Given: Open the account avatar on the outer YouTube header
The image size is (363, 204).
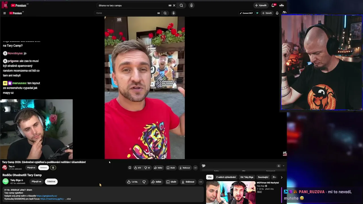Looking at the screenshot, I should (x=282, y=5).
